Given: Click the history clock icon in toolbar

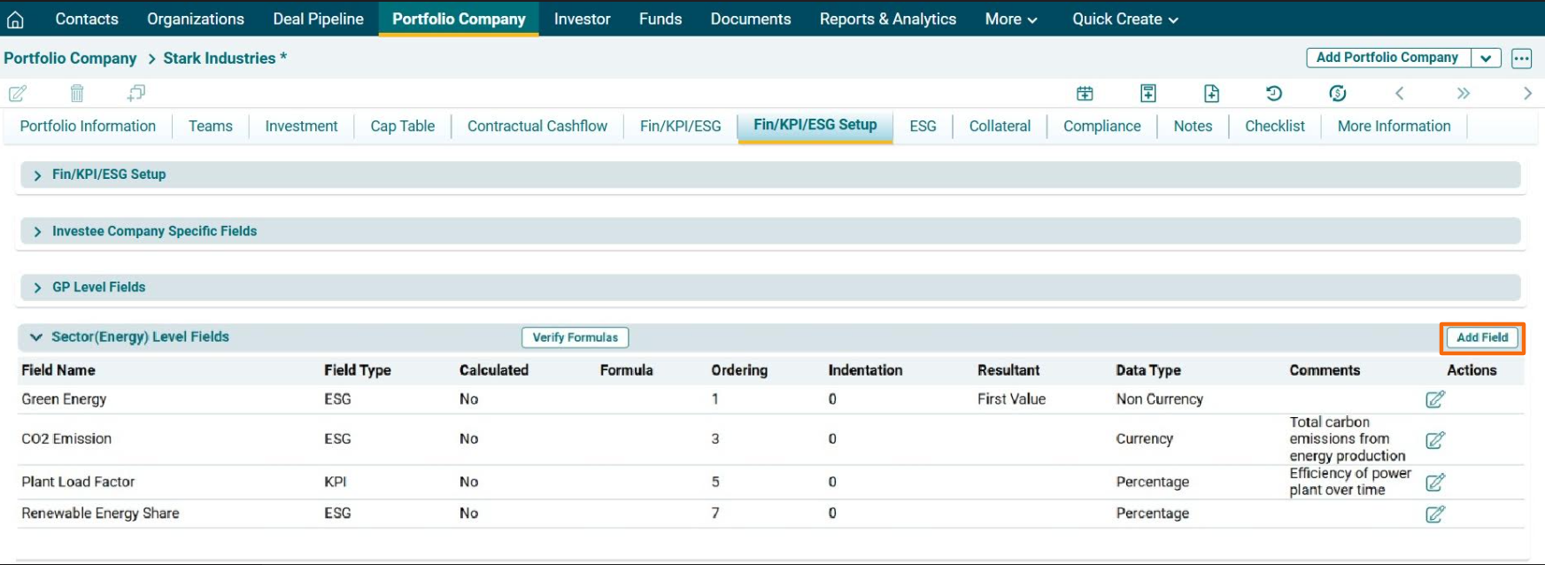Looking at the screenshot, I should [1274, 93].
